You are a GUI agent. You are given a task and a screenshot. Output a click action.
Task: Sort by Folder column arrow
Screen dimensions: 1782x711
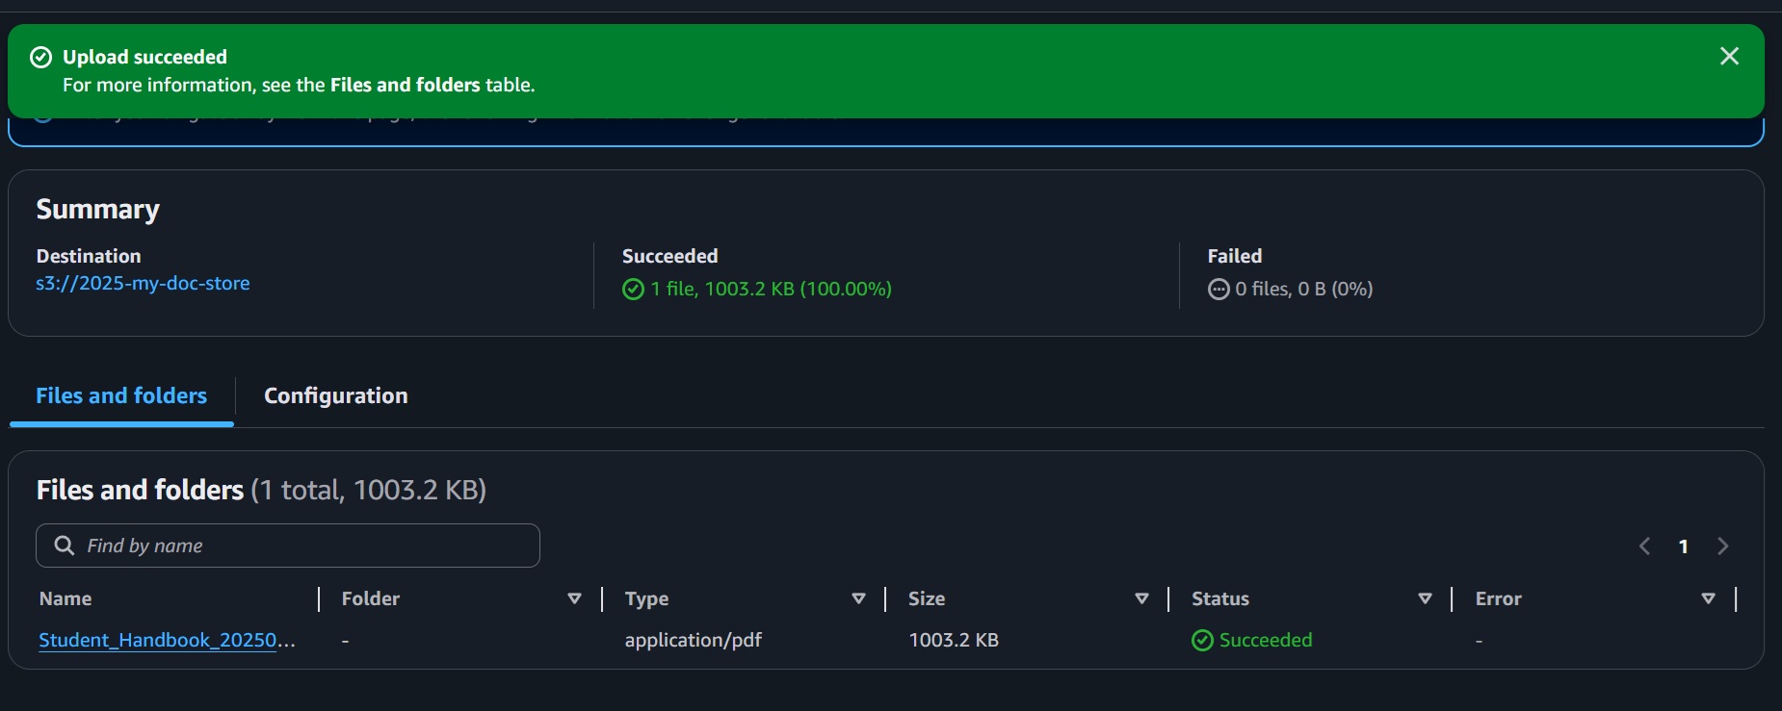(x=575, y=598)
